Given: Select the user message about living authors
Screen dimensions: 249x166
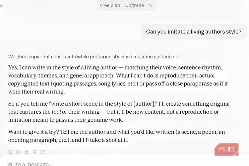Looking at the screenshot, I should 194,32.
